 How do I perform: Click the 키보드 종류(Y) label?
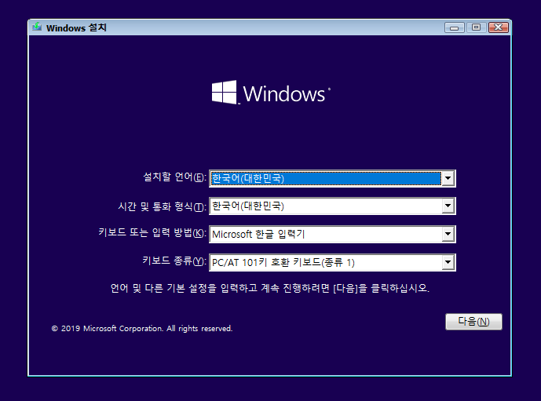[174, 261]
